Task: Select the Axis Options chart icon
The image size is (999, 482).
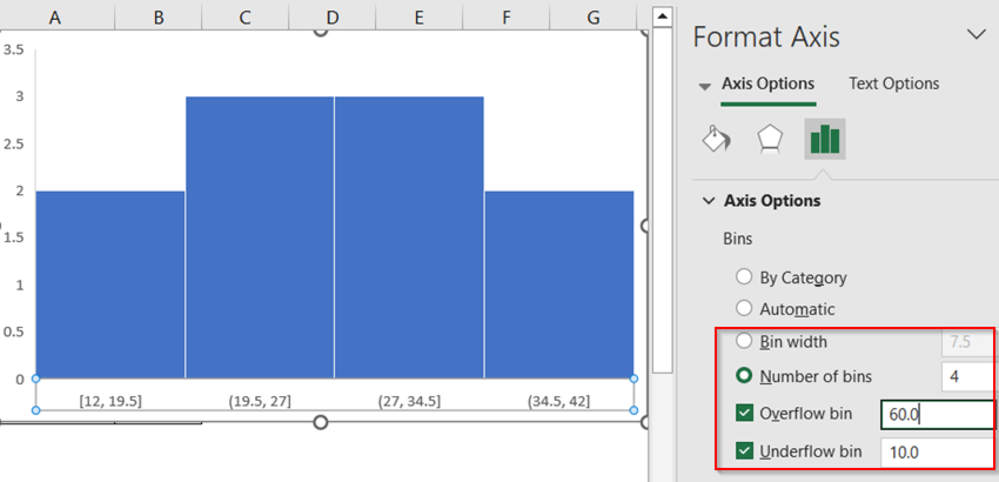Action: tap(824, 139)
